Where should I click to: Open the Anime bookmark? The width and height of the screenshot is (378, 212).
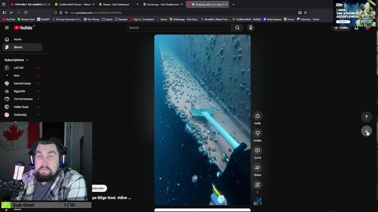click(162, 19)
